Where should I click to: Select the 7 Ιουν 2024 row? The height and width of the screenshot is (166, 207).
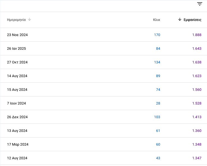pyautogui.click(x=104, y=103)
